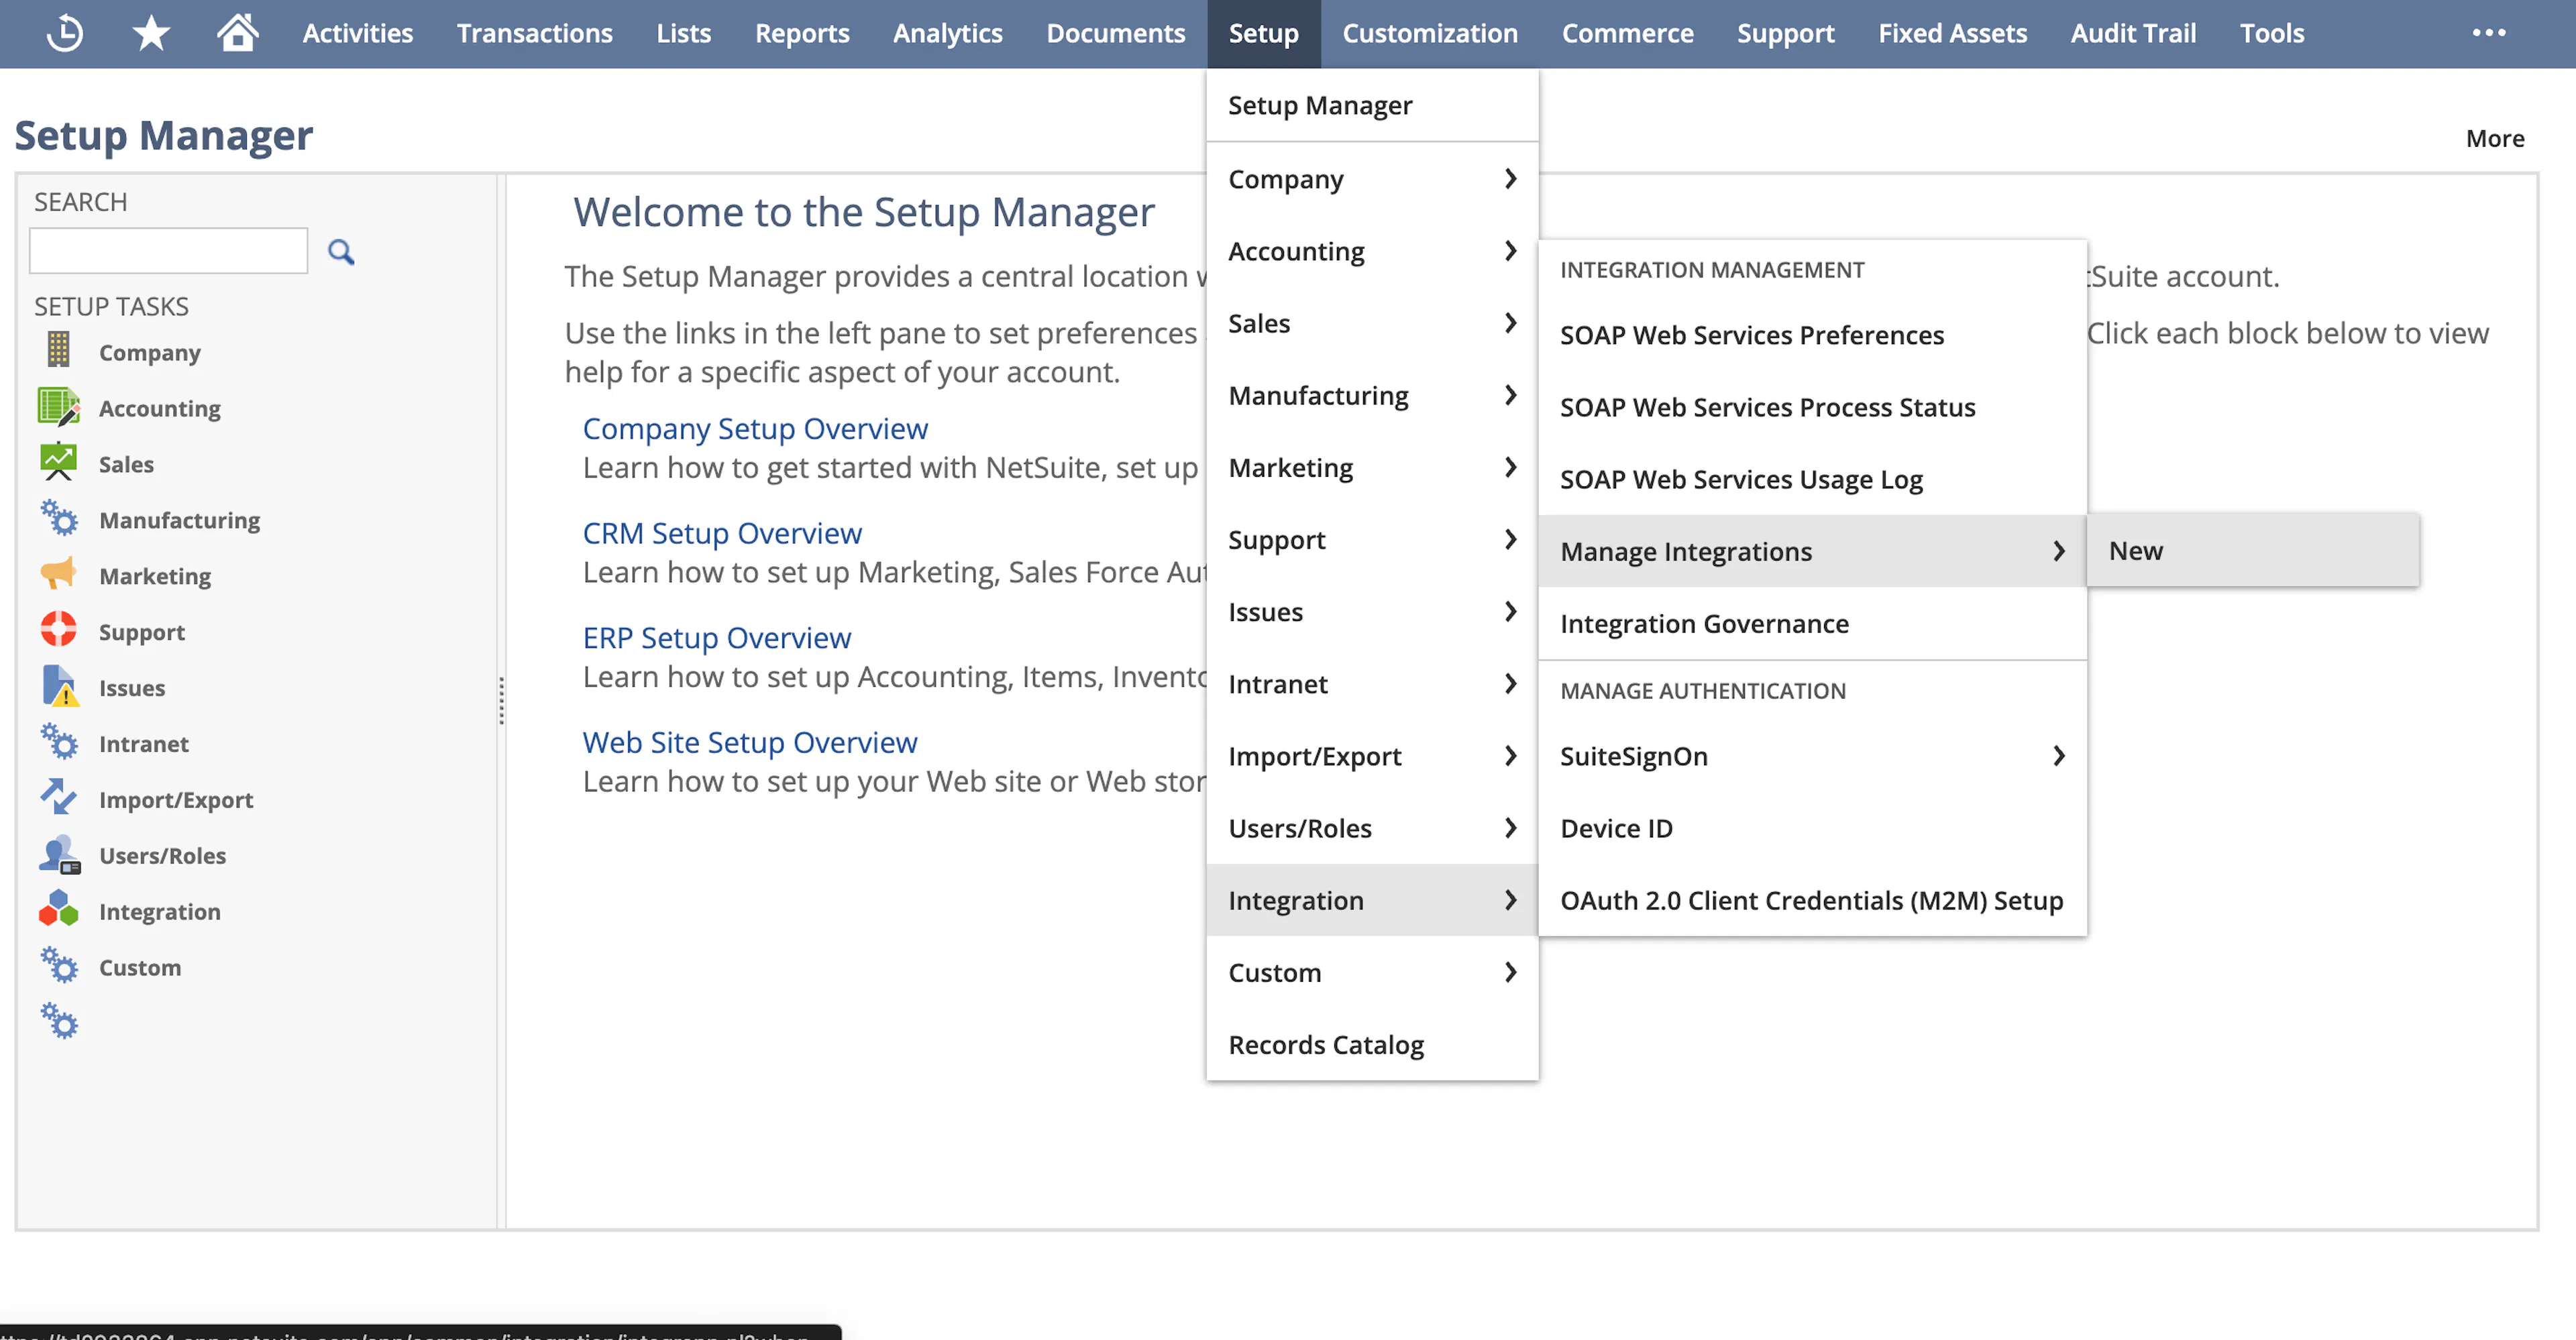
Task: Click the Marketing megaphone icon in sidebar
Action: pyautogui.click(x=58, y=574)
